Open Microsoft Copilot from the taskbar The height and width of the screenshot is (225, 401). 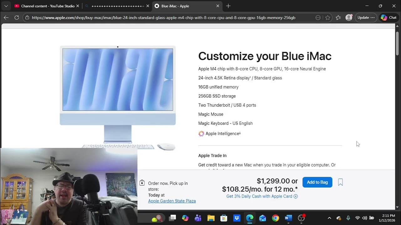[185, 218]
